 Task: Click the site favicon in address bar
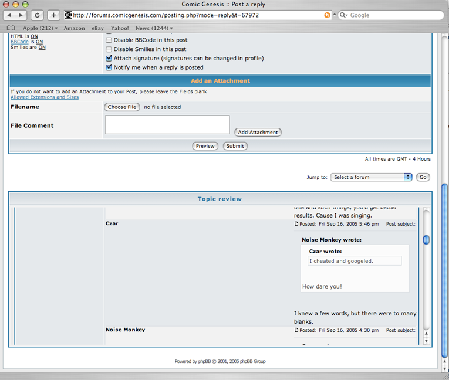pos(68,15)
